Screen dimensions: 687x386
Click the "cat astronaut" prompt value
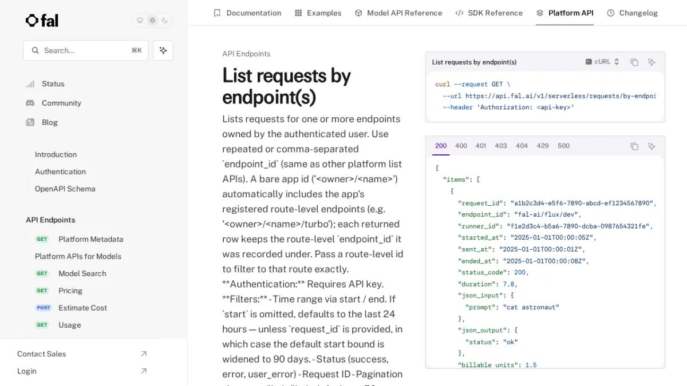531,307
